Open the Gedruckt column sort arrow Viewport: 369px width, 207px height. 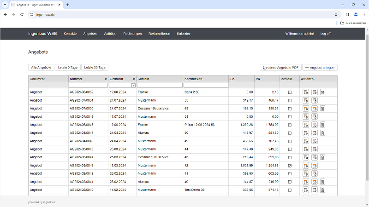coord(134,79)
